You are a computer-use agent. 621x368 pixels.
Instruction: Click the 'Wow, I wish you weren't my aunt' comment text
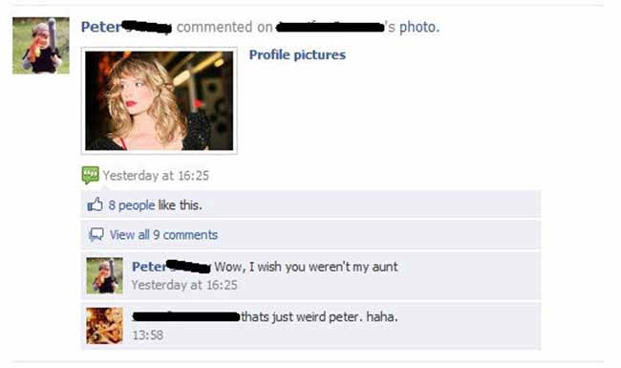click(x=306, y=267)
